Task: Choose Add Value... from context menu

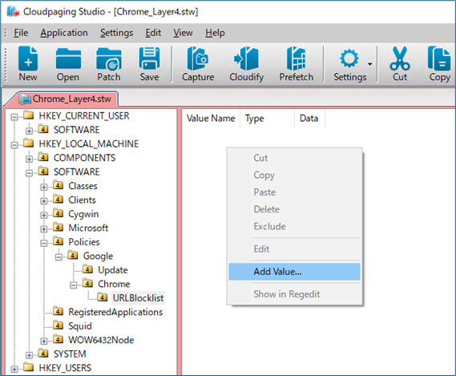Action: click(x=294, y=272)
